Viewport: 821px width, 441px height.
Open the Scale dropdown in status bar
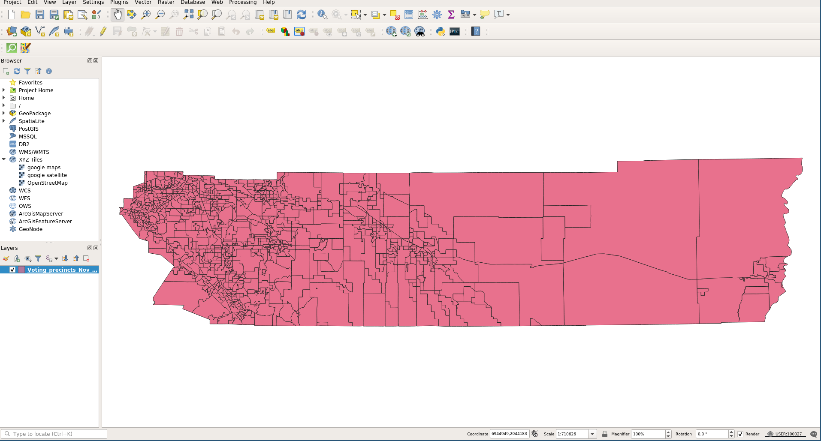[592, 434]
